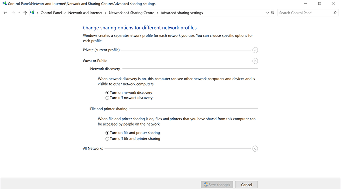Click the address bar Control Panel icon
341x189 pixels.
coord(32,13)
